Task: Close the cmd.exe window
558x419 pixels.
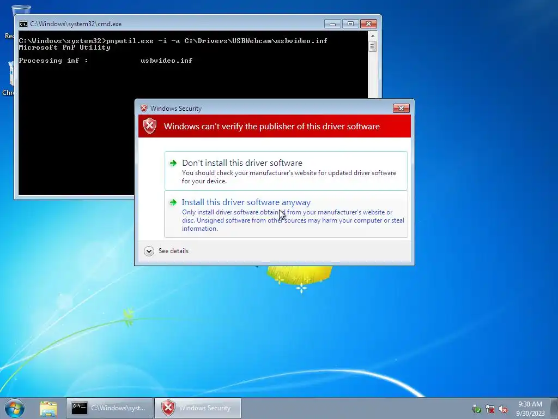Action: click(369, 24)
